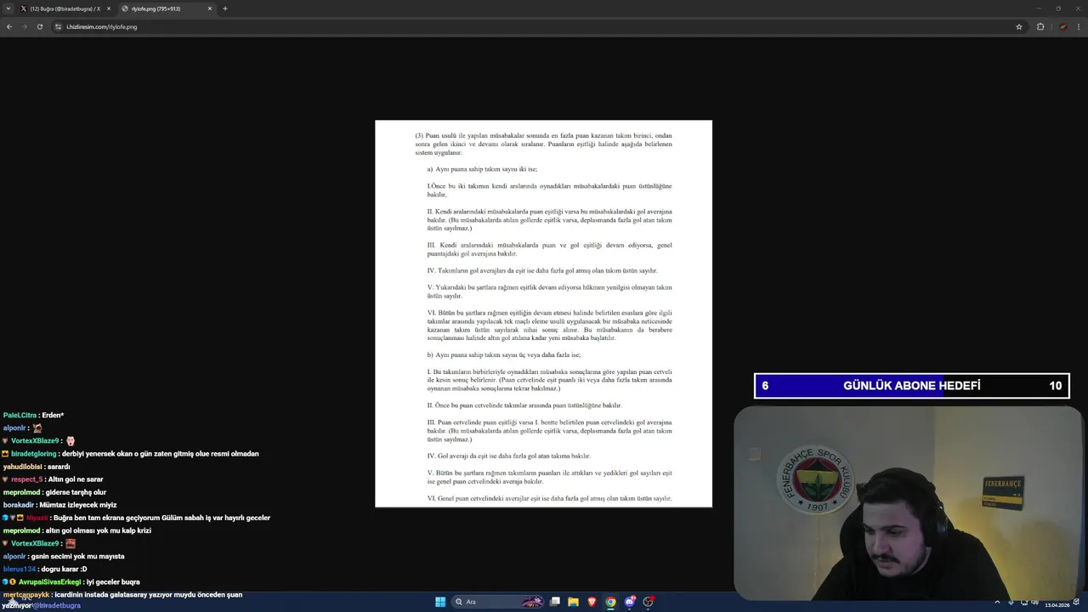Click chat username bierus134

click(x=20, y=569)
